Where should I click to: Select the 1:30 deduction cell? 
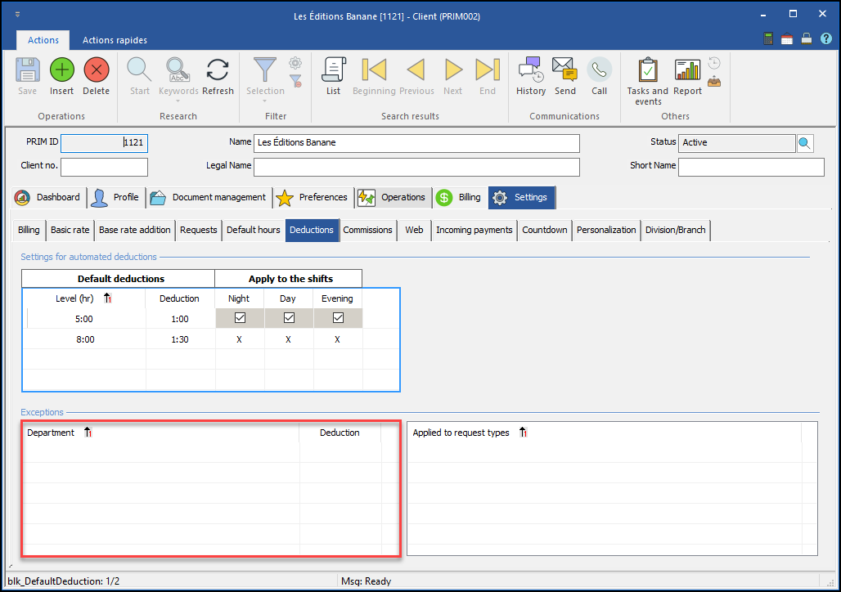click(180, 339)
